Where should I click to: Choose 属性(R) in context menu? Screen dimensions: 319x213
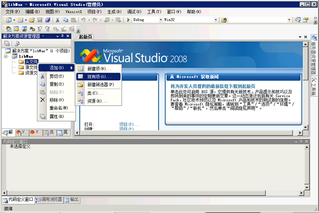[56, 116]
